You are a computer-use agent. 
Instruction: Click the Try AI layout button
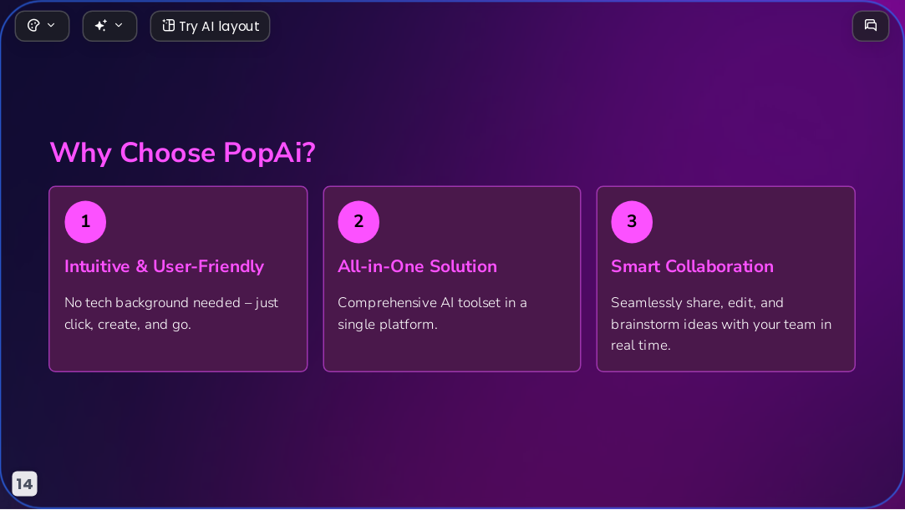point(210,26)
